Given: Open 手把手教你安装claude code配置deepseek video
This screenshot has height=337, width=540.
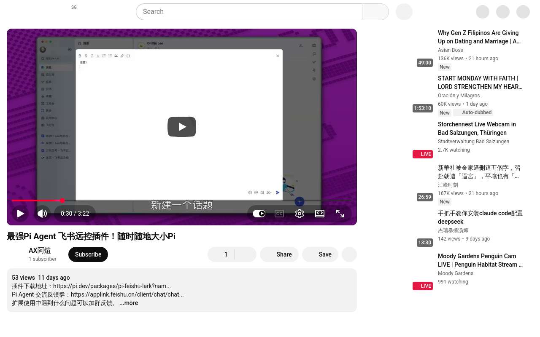Looking at the screenshot, I should (480, 217).
